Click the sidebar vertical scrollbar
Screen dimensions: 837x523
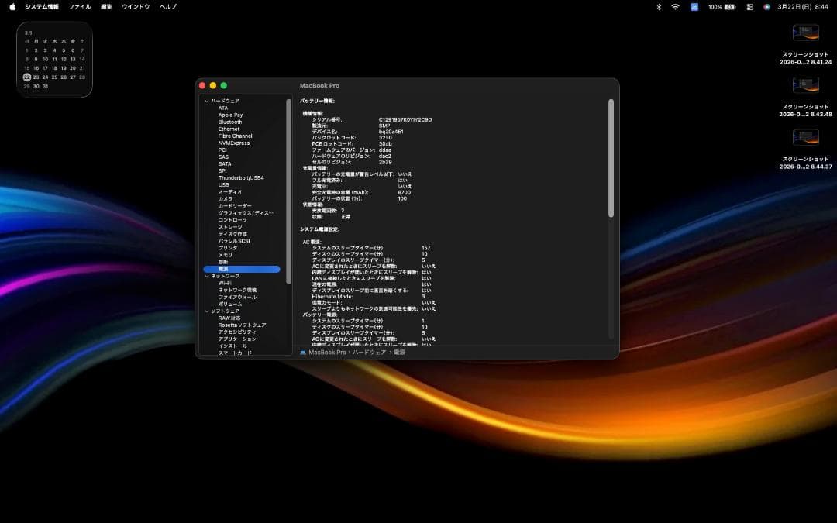(x=289, y=191)
